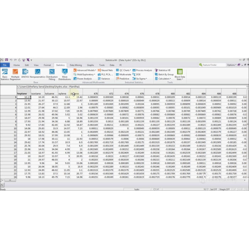Open the DOE tool
This screenshot has height=249, width=249.
tap(137, 74)
